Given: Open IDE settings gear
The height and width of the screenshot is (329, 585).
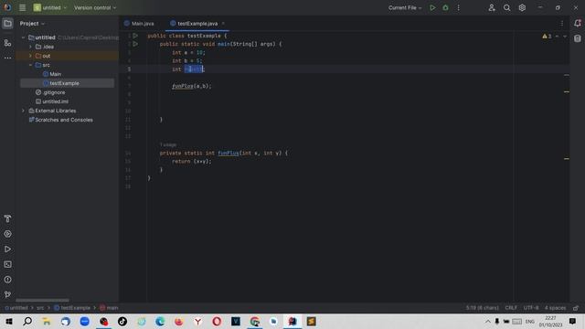Looking at the screenshot, I should (522, 7).
